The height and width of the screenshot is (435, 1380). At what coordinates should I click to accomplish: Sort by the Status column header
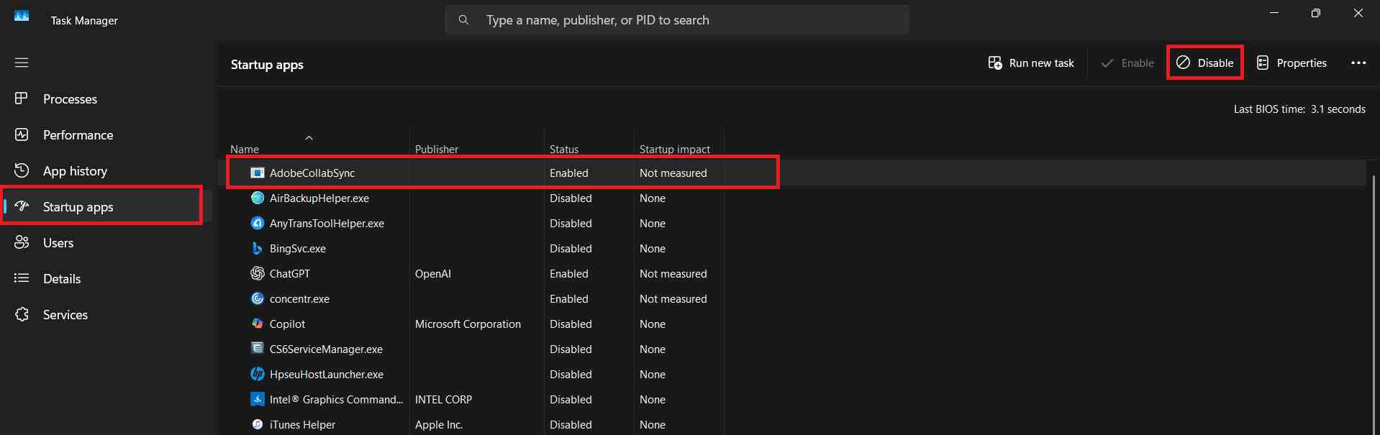pos(564,150)
